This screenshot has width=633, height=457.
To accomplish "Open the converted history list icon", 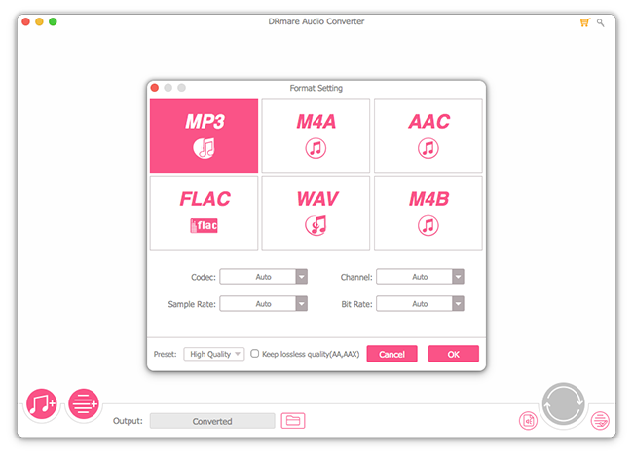I will [x=601, y=421].
